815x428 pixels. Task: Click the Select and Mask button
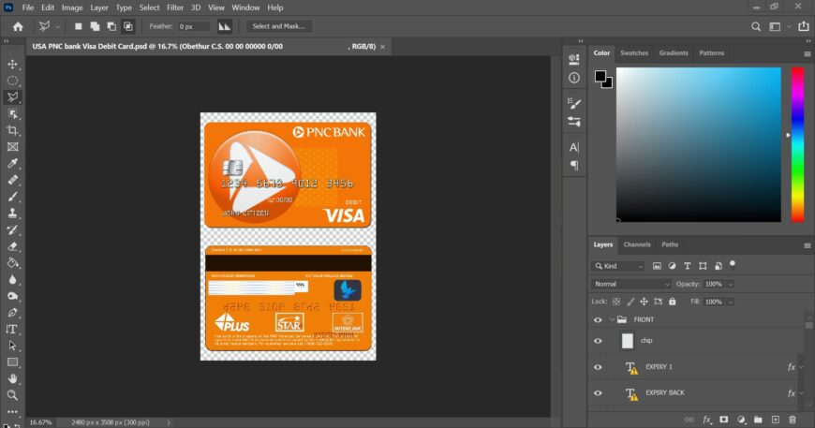(279, 26)
